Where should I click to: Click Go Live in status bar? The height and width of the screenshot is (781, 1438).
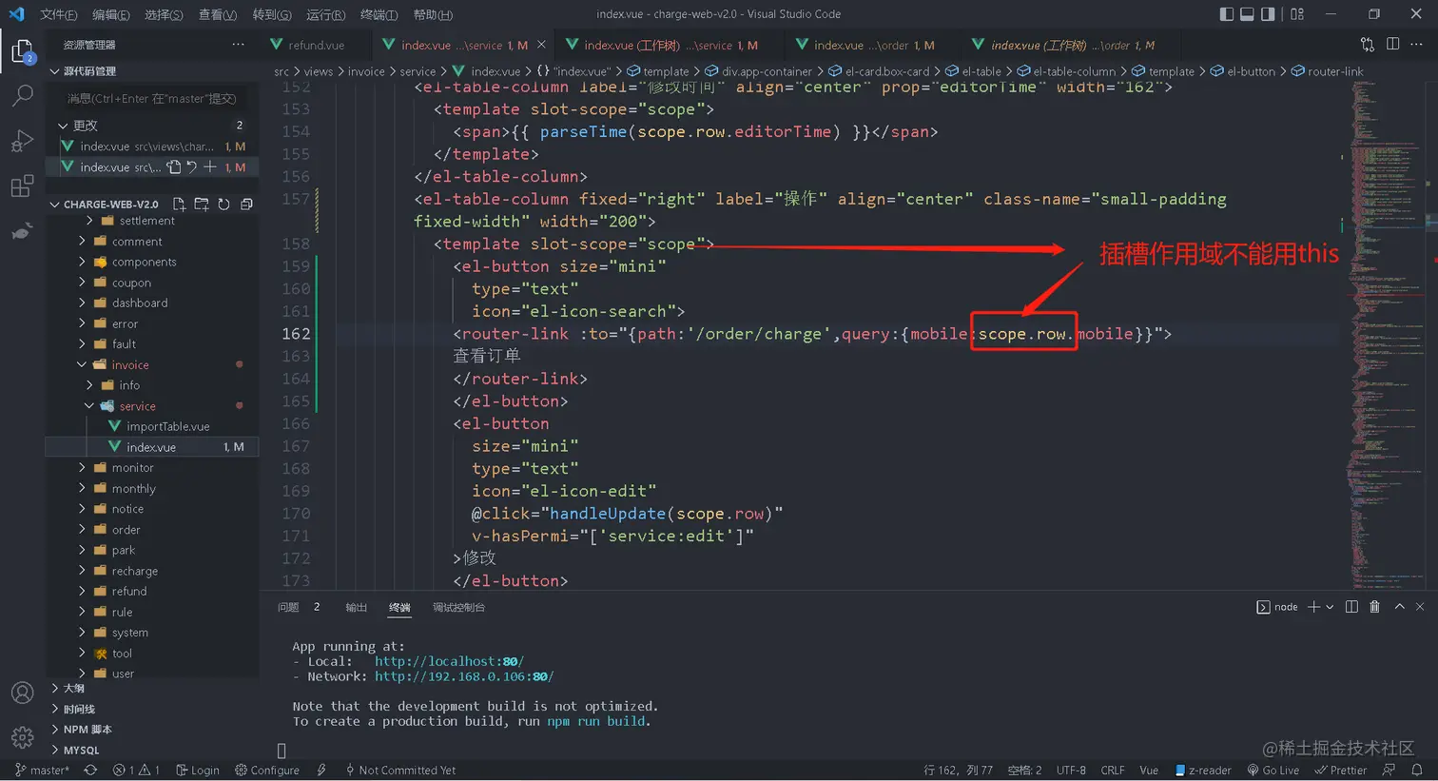coord(1273,771)
